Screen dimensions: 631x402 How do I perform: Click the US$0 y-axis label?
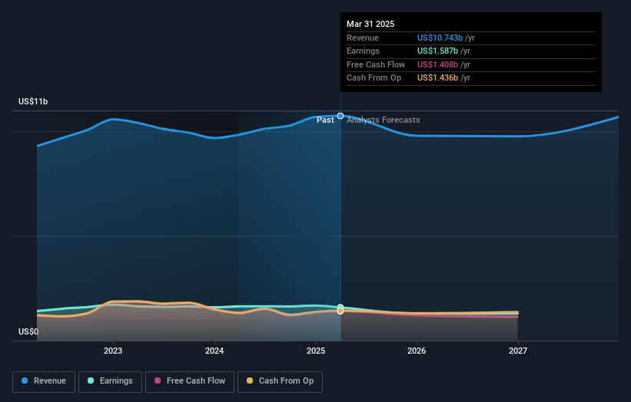(x=28, y=331)
